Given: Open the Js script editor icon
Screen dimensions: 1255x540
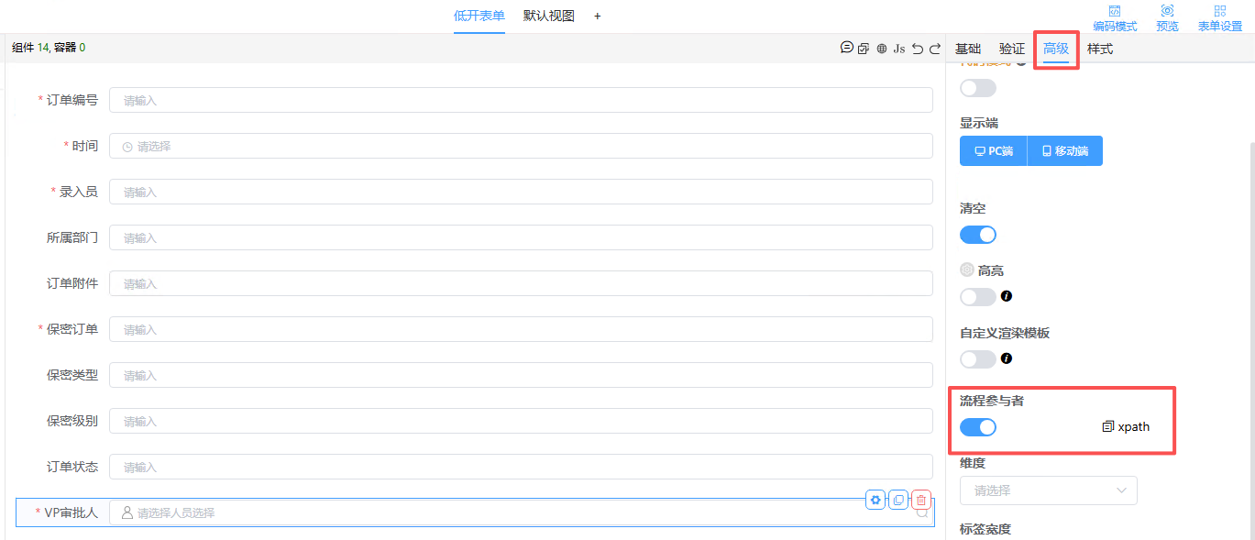Looking at the screenshot, I should click(899, 49).
